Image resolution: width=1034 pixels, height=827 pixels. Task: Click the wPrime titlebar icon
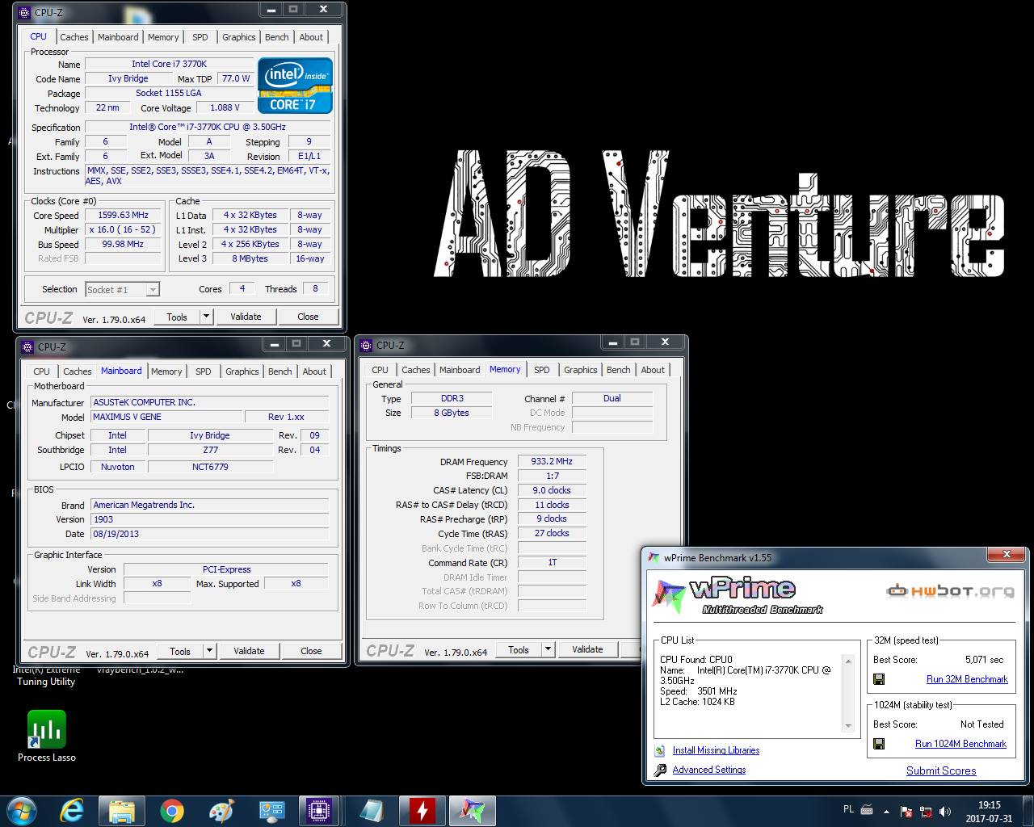point(654,557)
